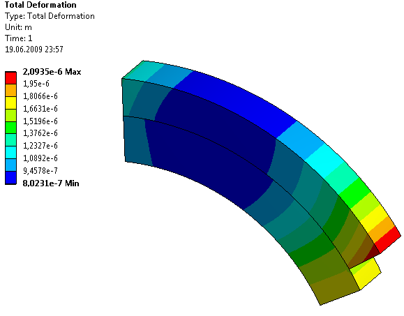Click the cyan legend color band

pos(11,153)
